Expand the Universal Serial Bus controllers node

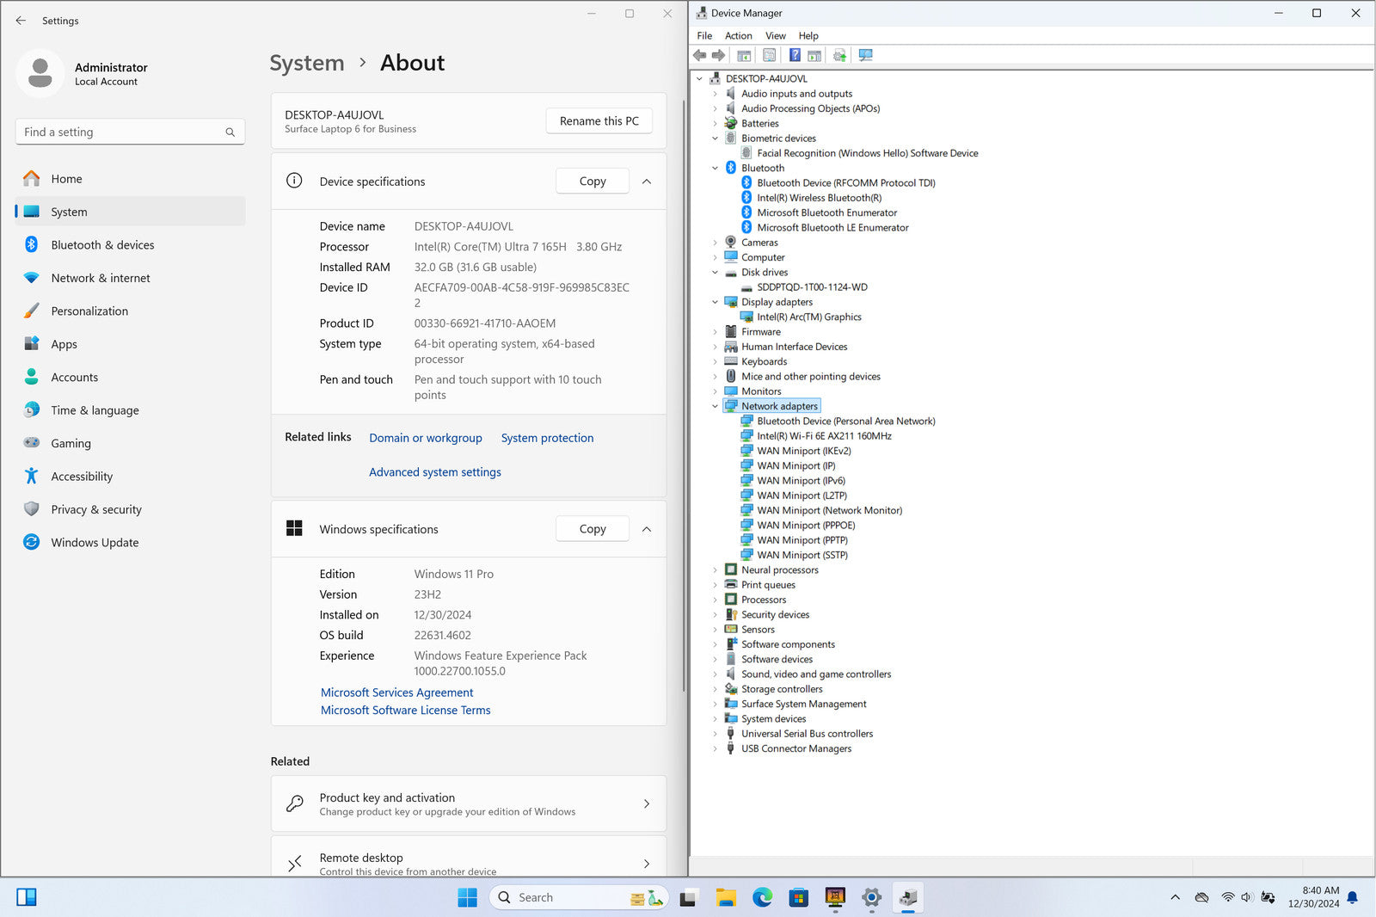pos(715,734)
